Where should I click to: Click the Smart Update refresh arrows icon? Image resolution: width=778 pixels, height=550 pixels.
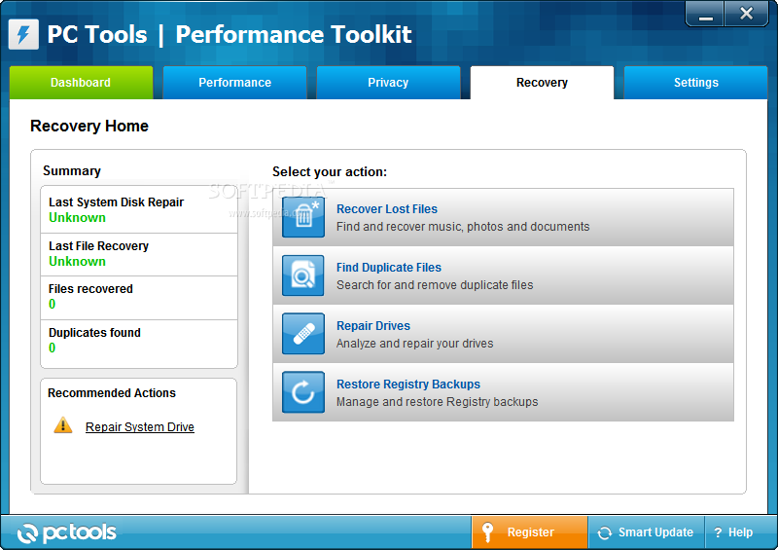click(x=604, y=532)
